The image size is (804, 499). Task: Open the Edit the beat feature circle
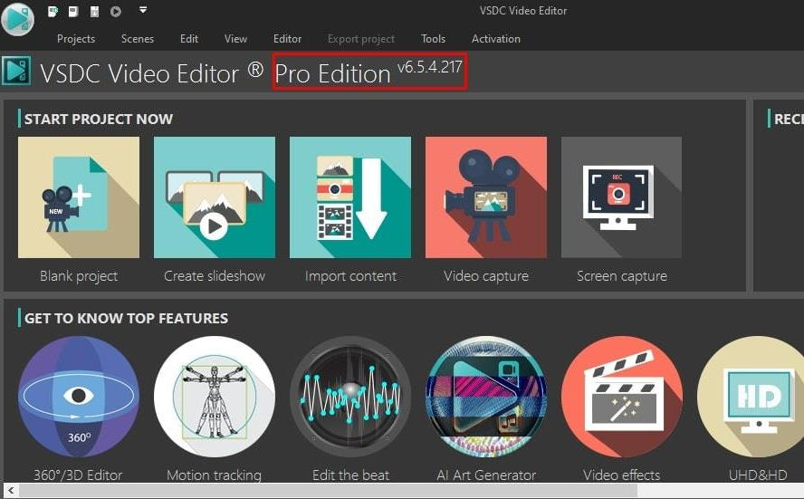pyautogui.click(x=350, y=397)
